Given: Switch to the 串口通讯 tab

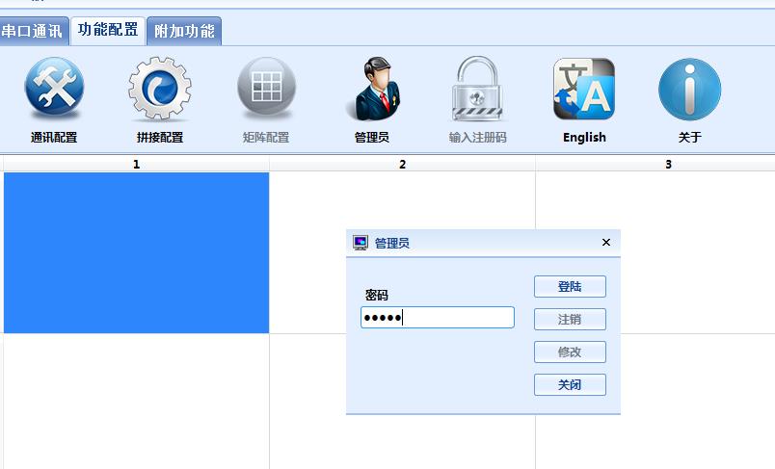Looking at the screenshot, I should tap(32, 31).
